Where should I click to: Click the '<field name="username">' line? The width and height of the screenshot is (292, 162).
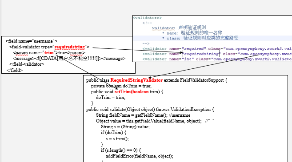pyautogui.click(x=31, y=41)
